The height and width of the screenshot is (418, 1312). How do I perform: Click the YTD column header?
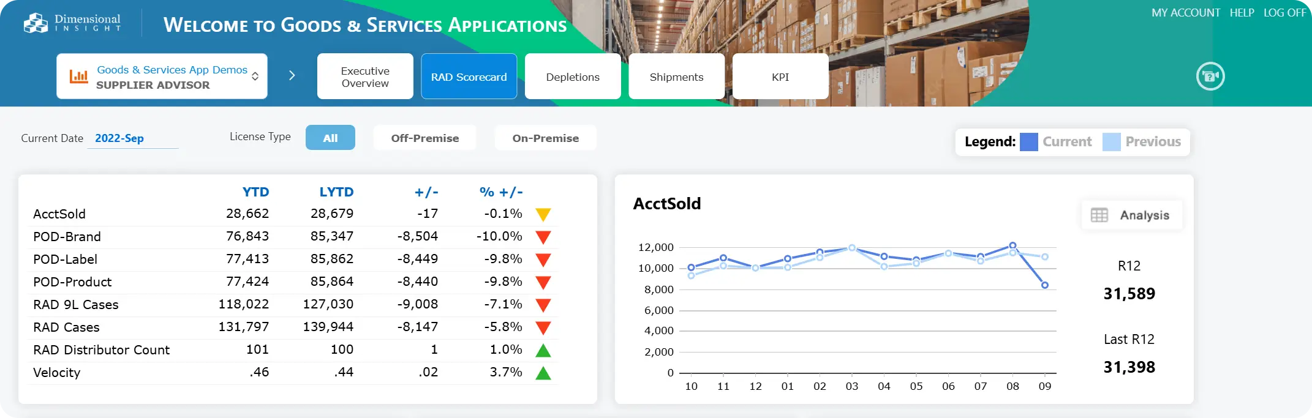pos(256,192)
